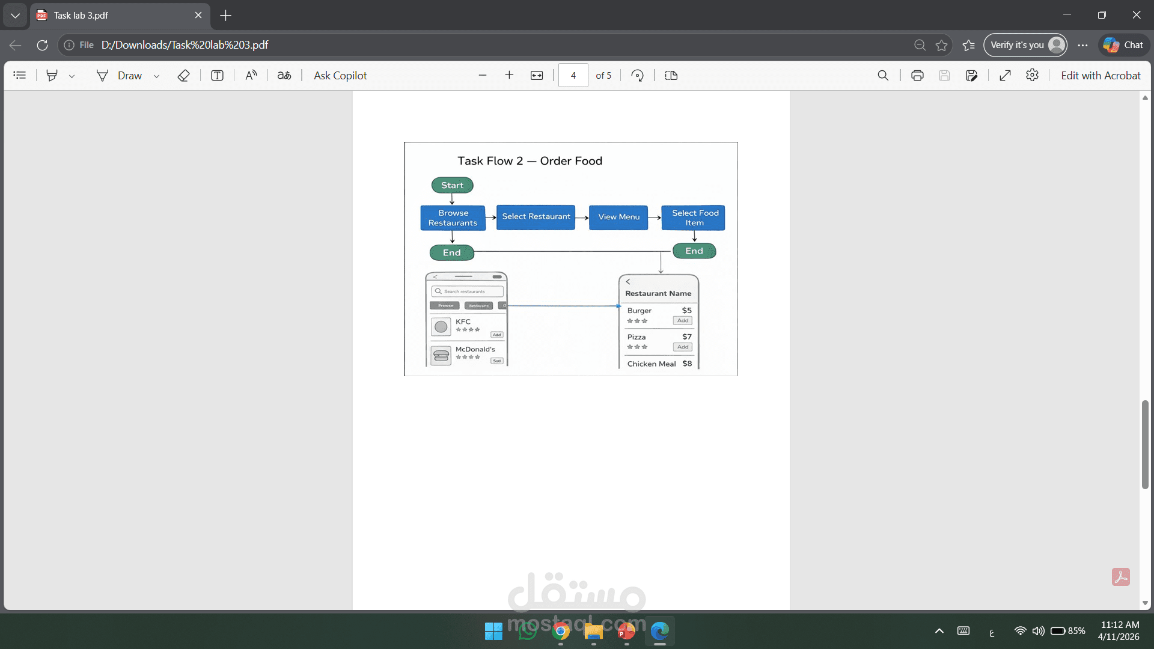1154x649 pixels.
Task: Activate the Read aloud icon
Action: click(251, 75)
